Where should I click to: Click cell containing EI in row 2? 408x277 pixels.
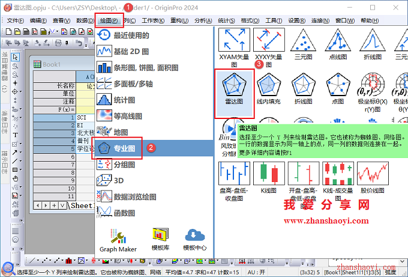[x=86, y=126]
